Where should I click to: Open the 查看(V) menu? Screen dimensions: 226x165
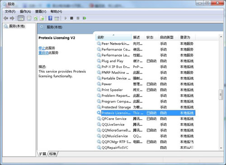coord(41,12)
